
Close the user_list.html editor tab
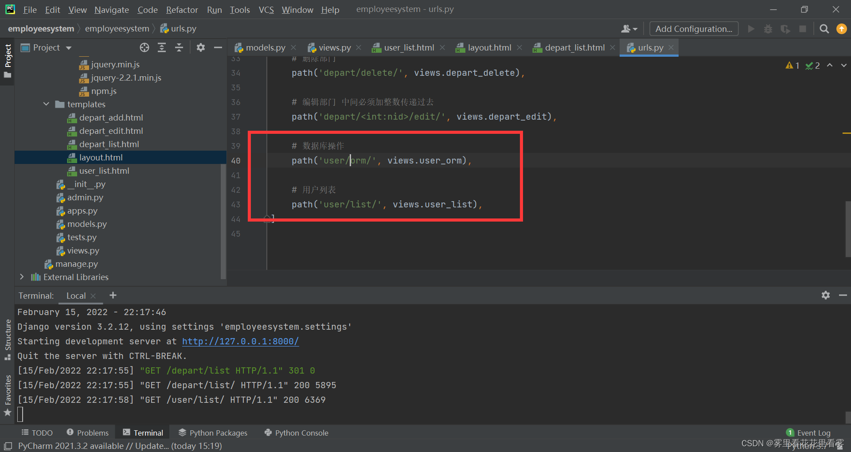pos(442,47)
